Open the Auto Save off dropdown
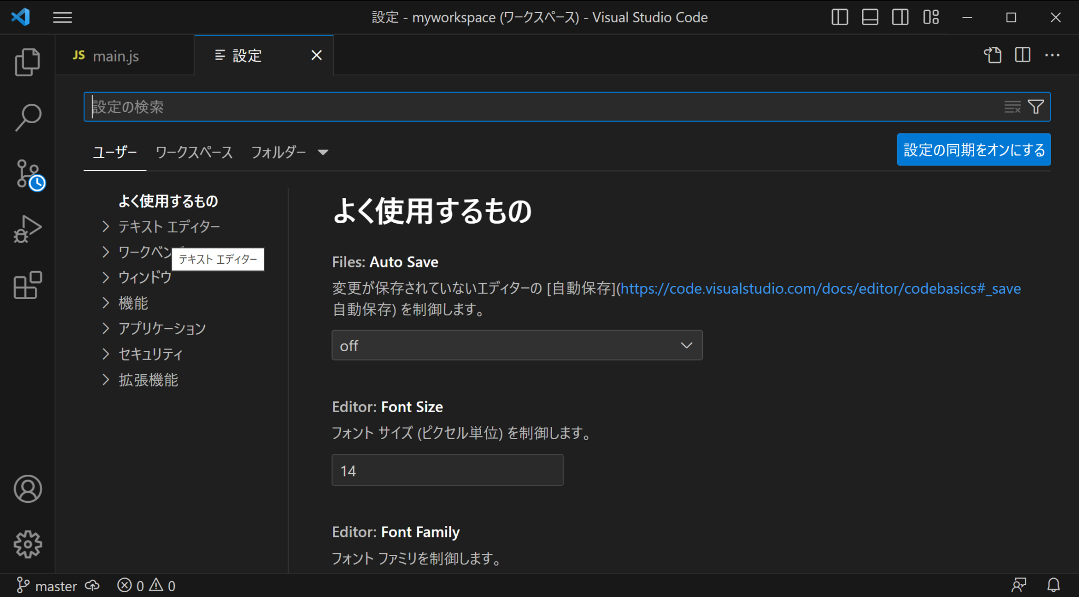 coord(517,345)
